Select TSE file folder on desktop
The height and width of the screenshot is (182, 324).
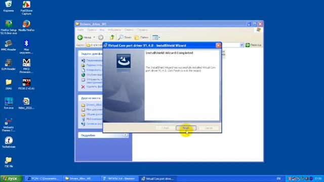point(9,162)
